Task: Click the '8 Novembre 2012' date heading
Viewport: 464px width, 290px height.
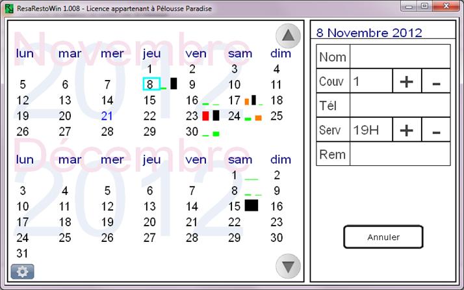Action: pos(369,33)
